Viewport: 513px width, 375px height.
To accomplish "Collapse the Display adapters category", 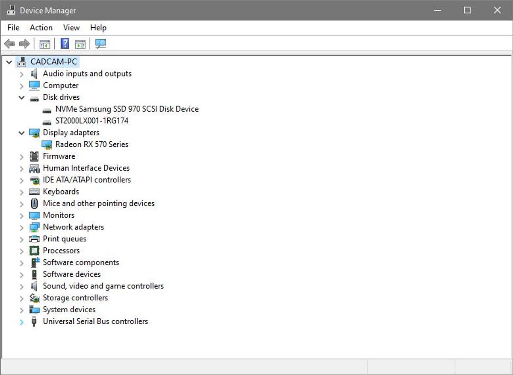I will pyautogui.click(x=21, y=133).
